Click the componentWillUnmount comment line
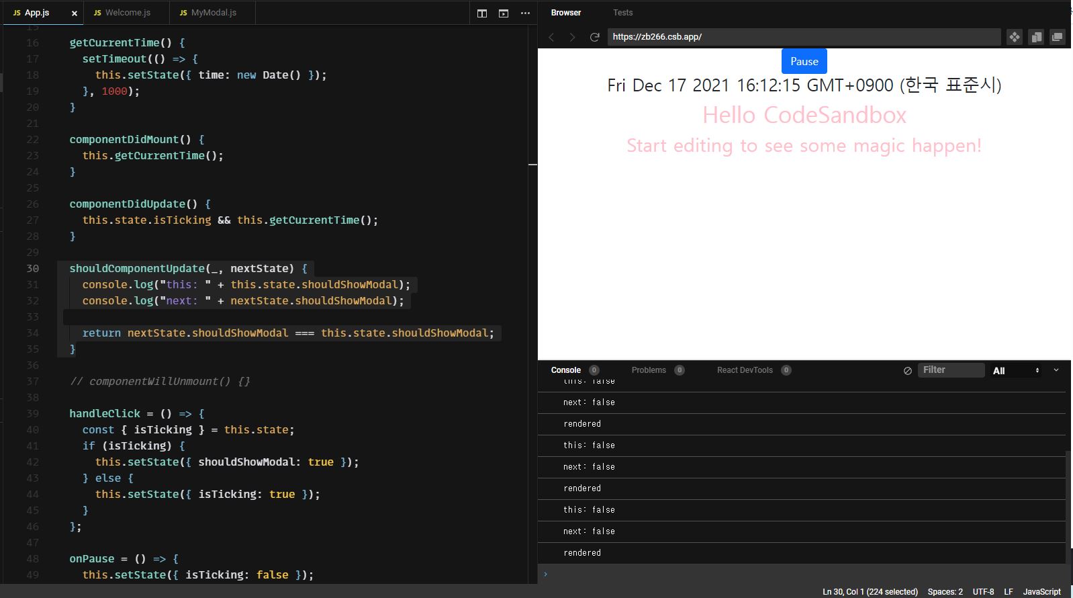 [x=160, y=381]
